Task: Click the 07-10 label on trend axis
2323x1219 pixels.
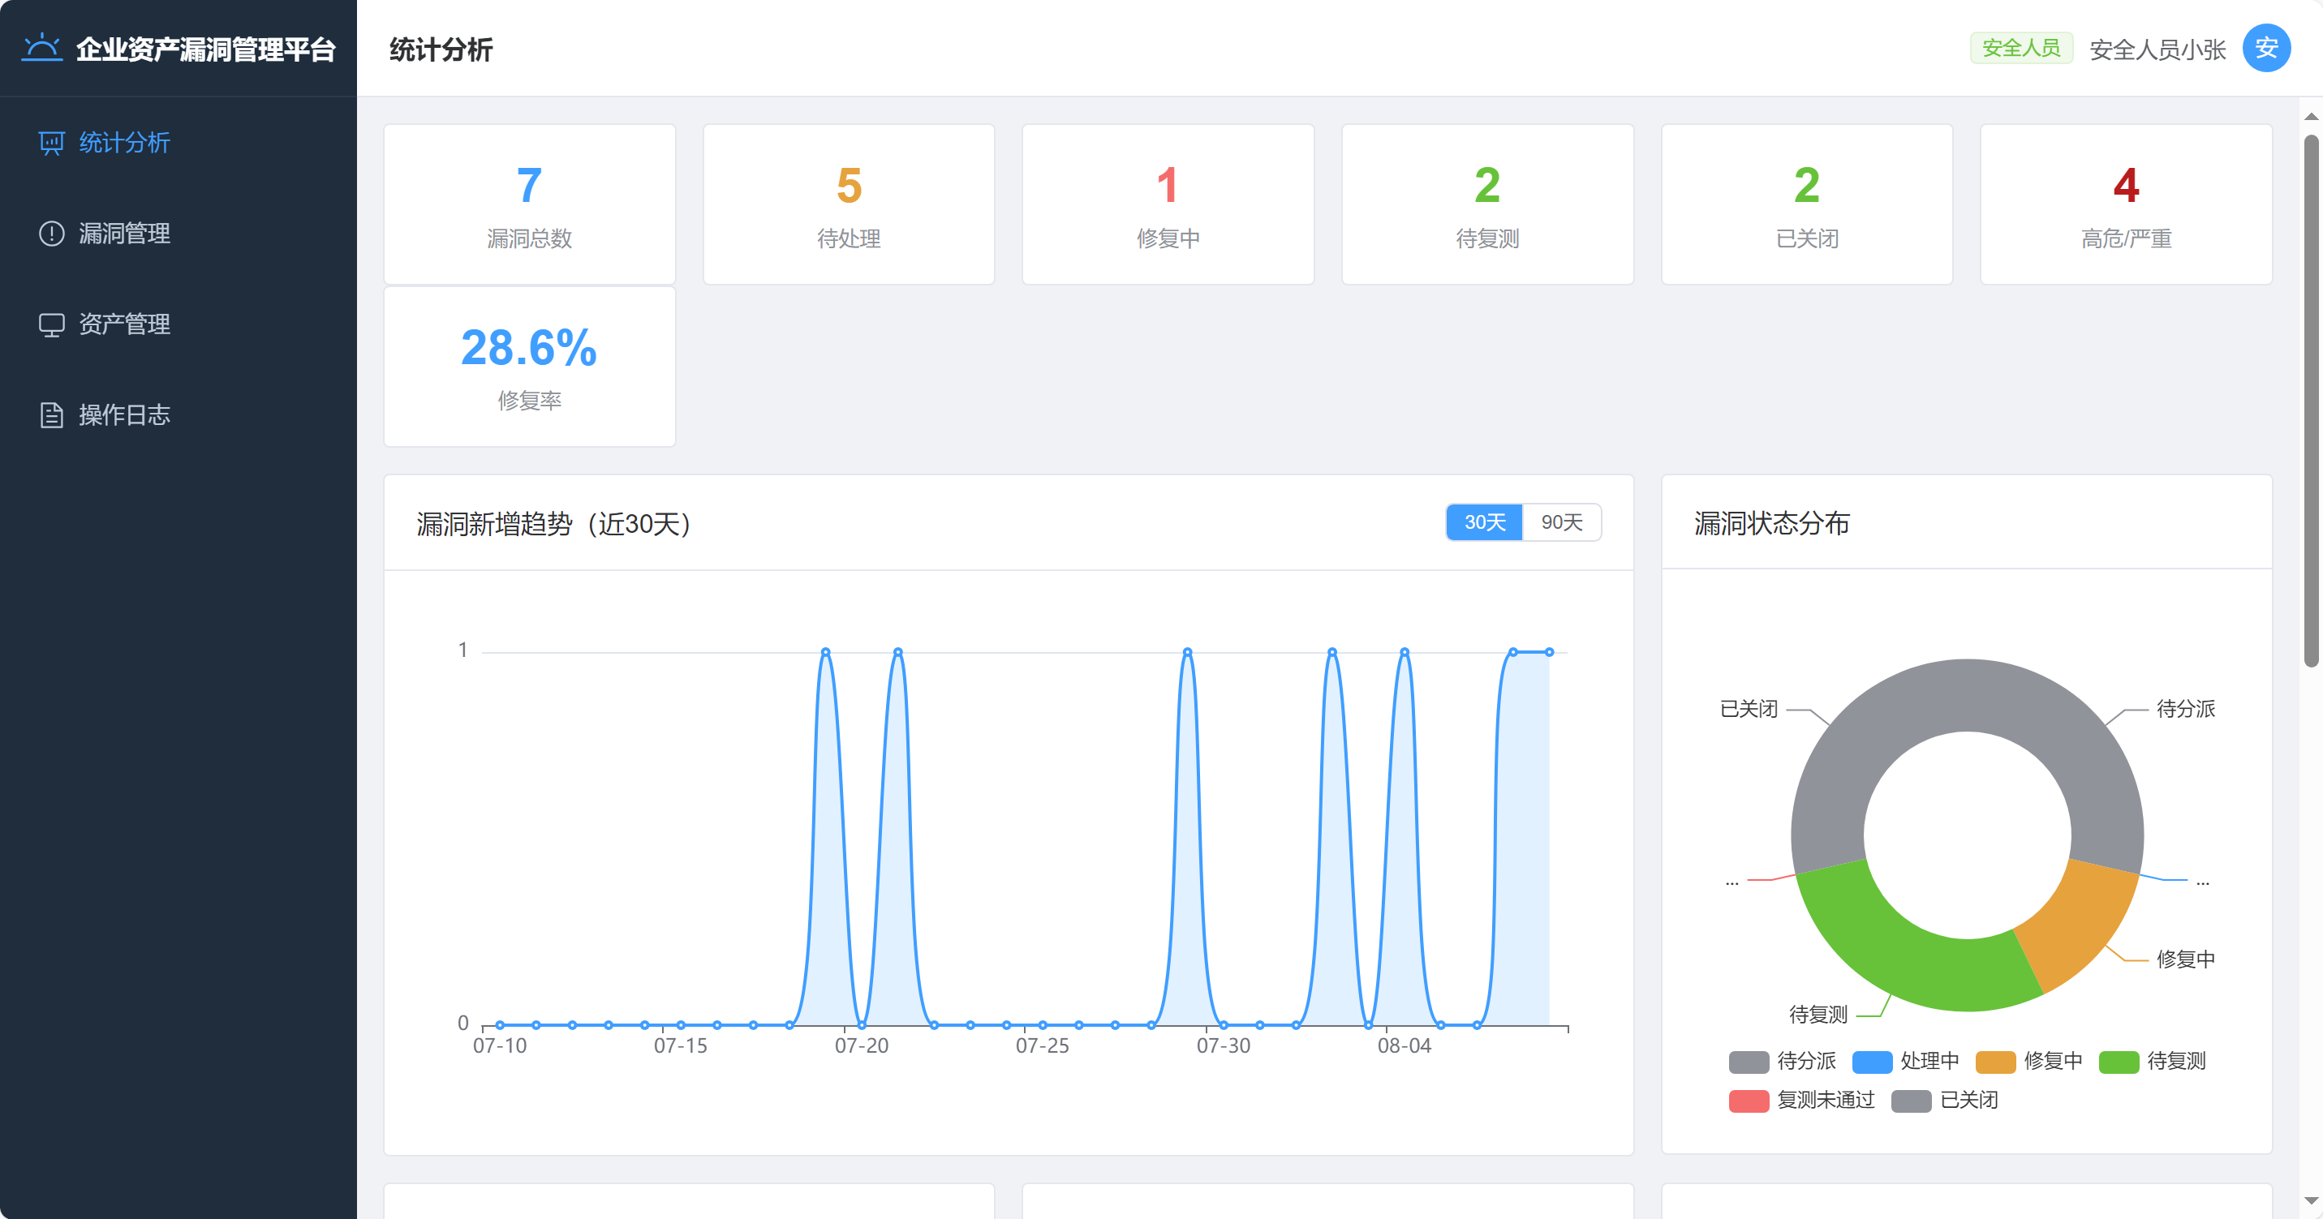Action: pos(500,1046)
